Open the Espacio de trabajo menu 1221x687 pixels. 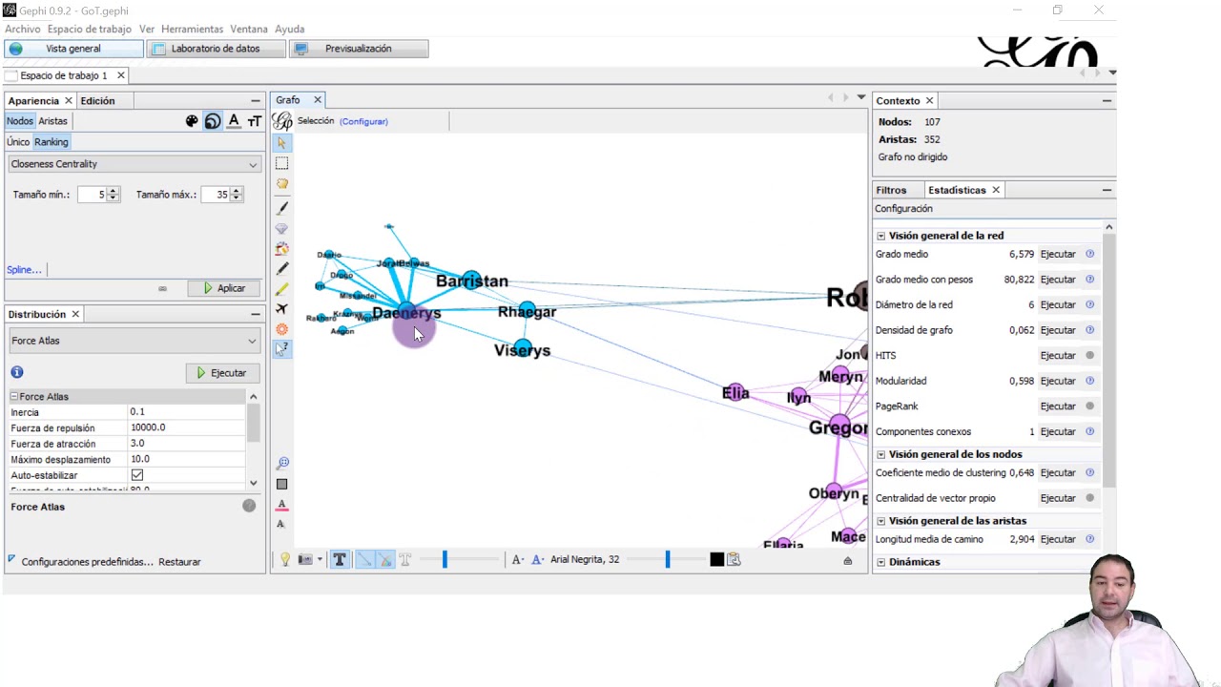coord(90,30)
